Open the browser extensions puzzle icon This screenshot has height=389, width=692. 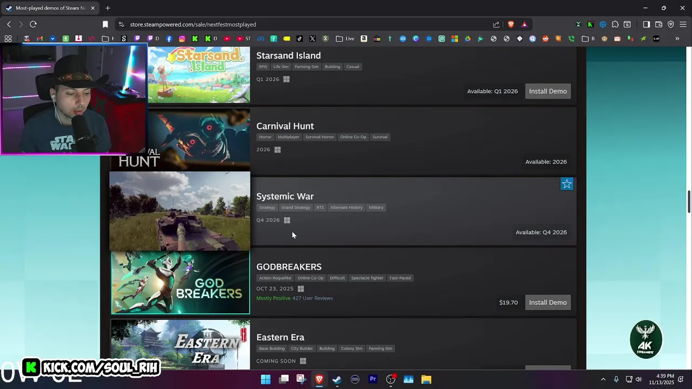pyautogui.click(x=615, y=24)
